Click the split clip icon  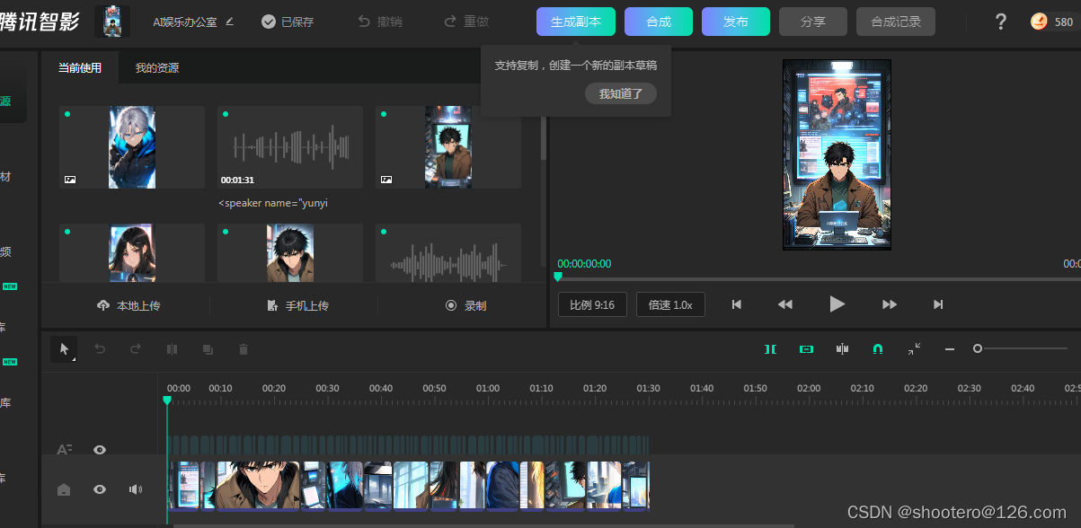pyautogui.click(x=172, y=349)
